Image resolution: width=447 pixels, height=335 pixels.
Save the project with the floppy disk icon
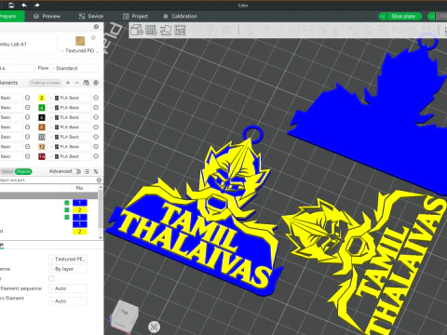(11, 6)
